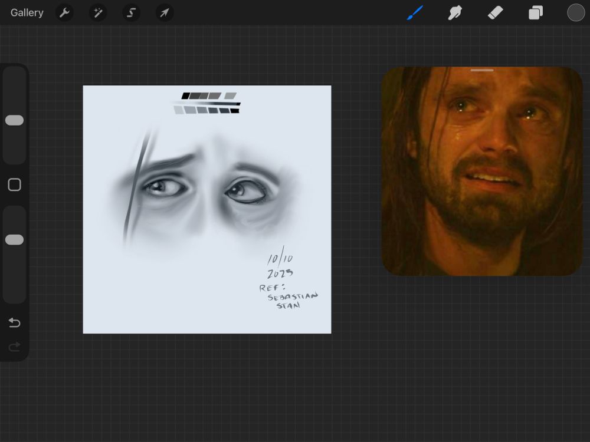590x442 pixels.
Task: Activate the Selection tool
Action: pos(131,13)
